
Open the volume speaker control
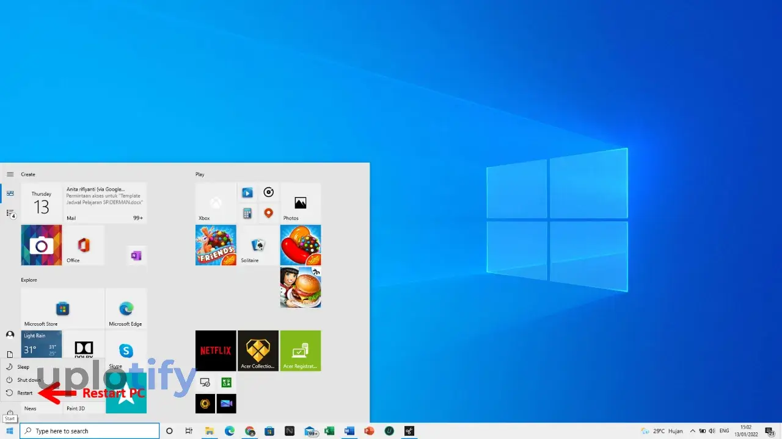[x=712, y=431]
